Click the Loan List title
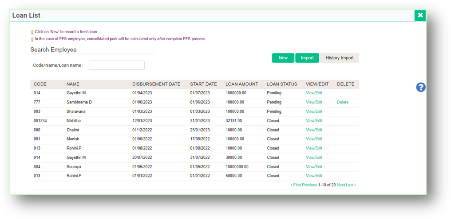 coord(26,15)
